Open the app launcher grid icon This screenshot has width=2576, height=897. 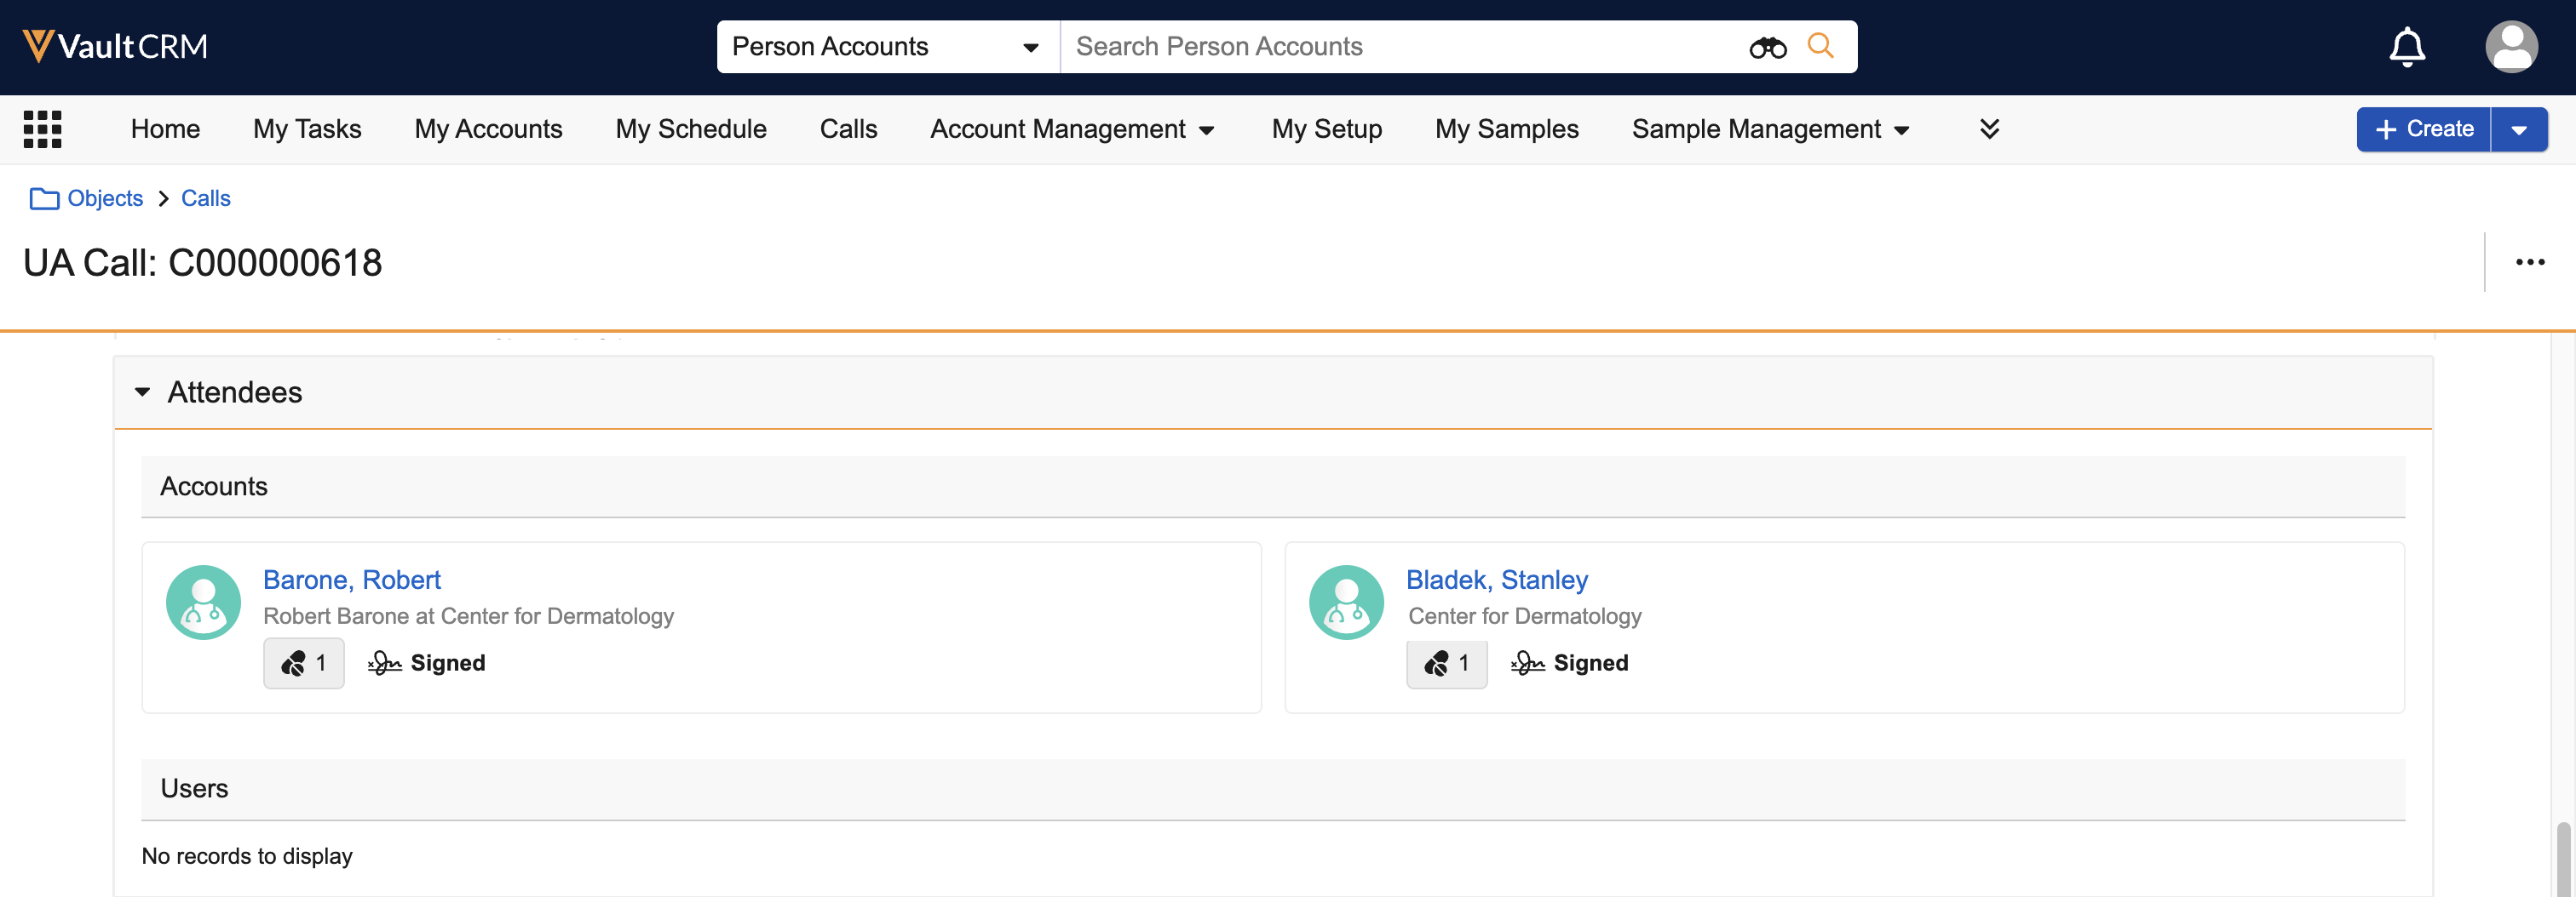coord(42,129)
